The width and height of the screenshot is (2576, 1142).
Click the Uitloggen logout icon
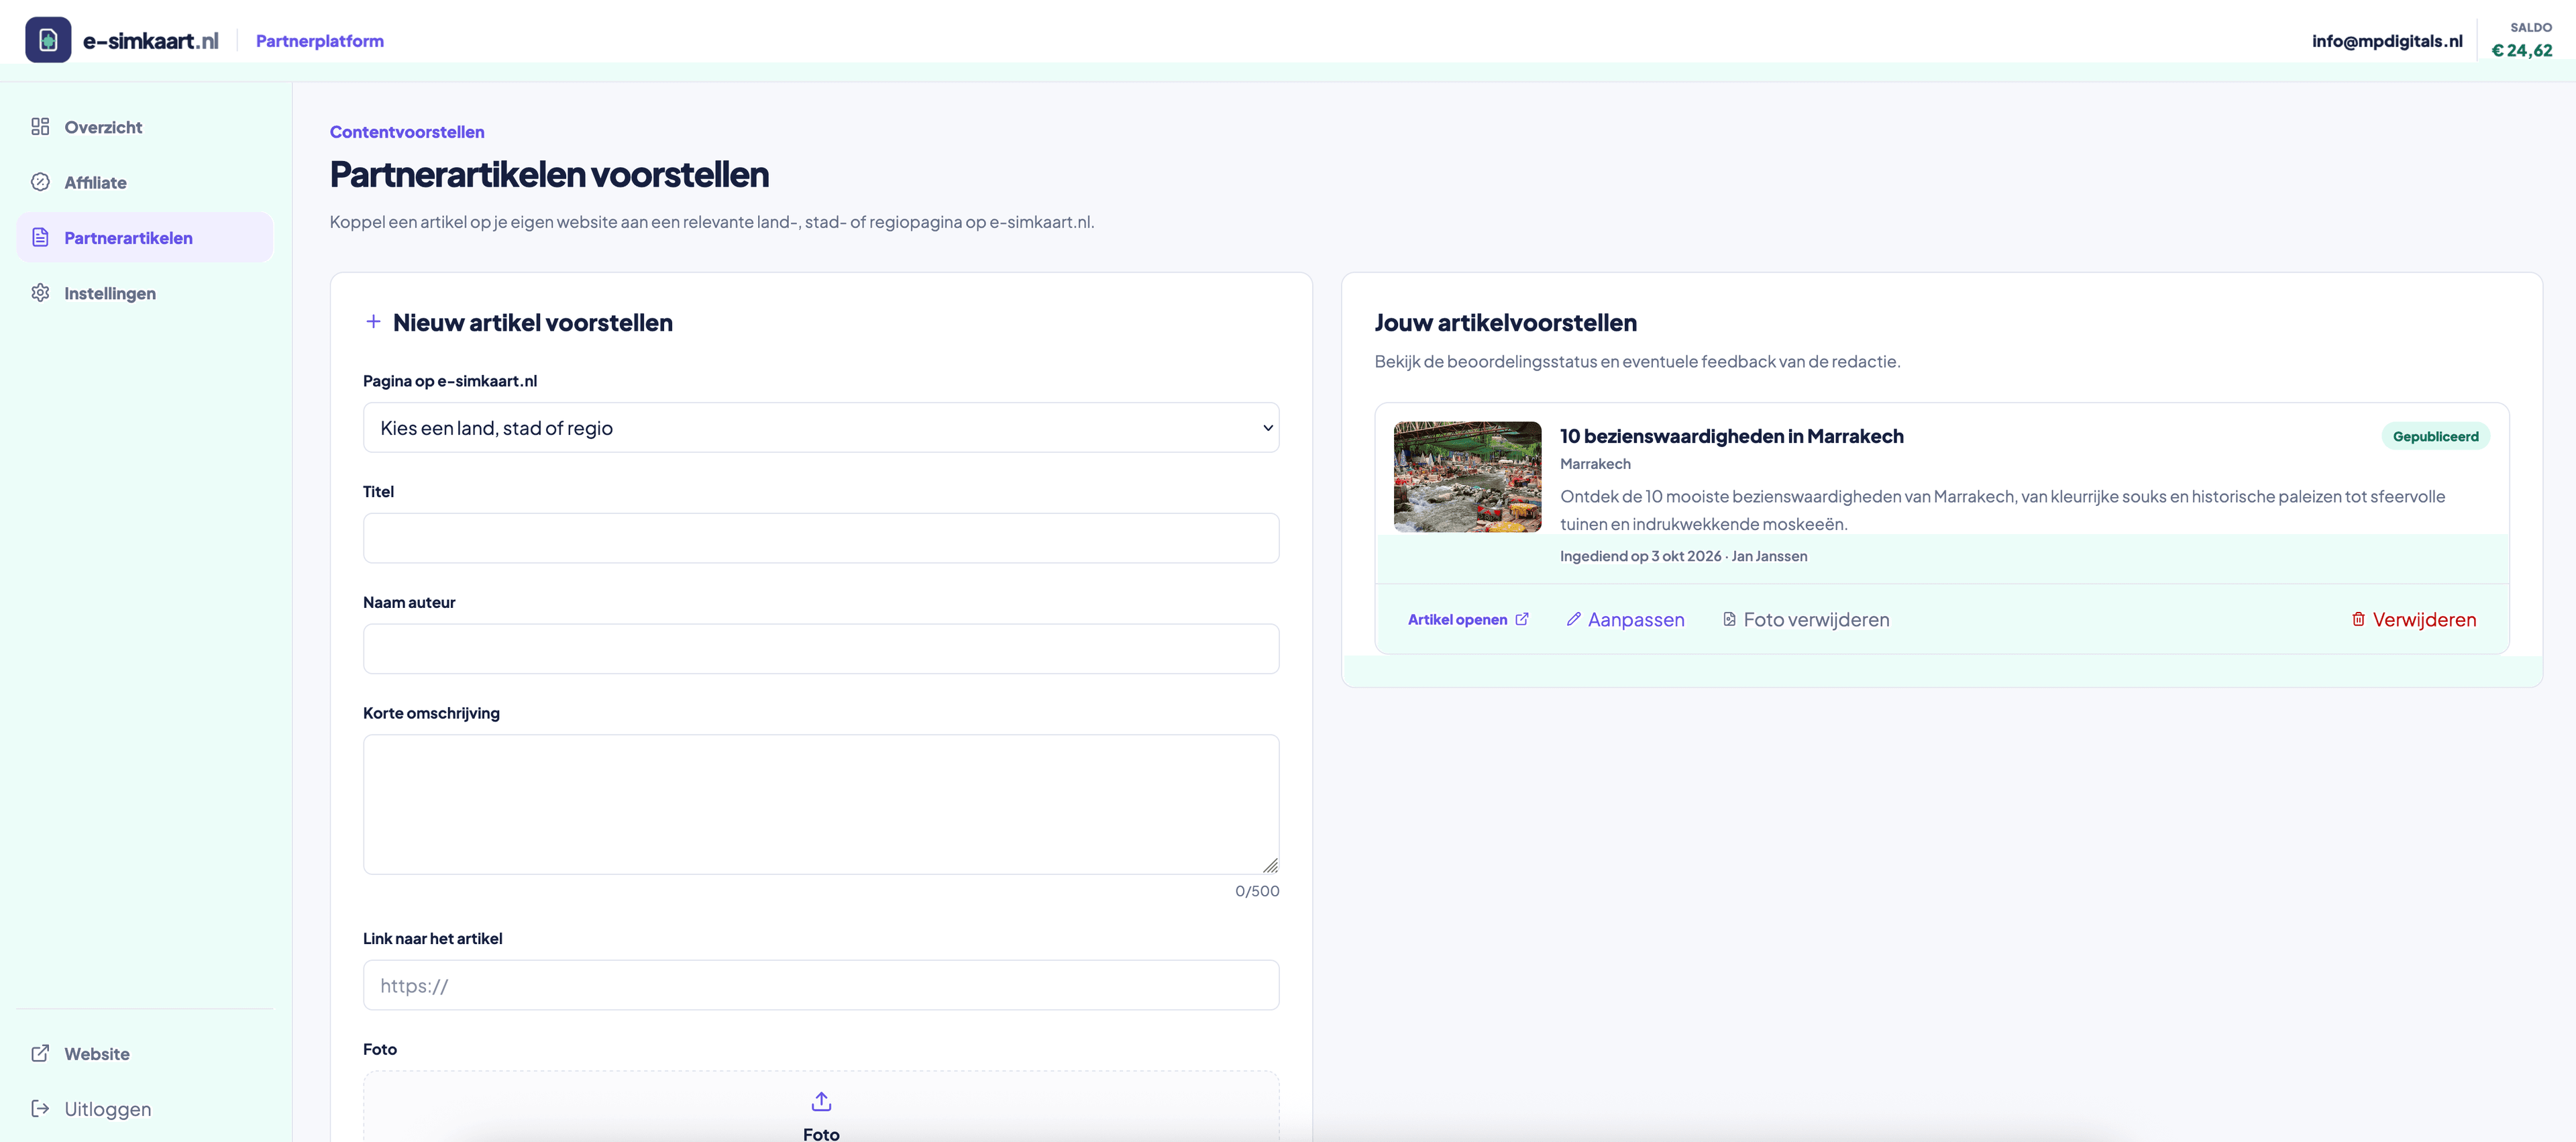tap(40, 1108)
